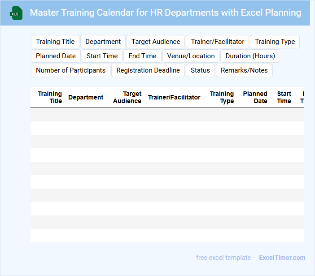The height and width of the screenshot is (276, 315).
Task: Open the ExcelTimer.com link
Action: (x=282, y=258)
